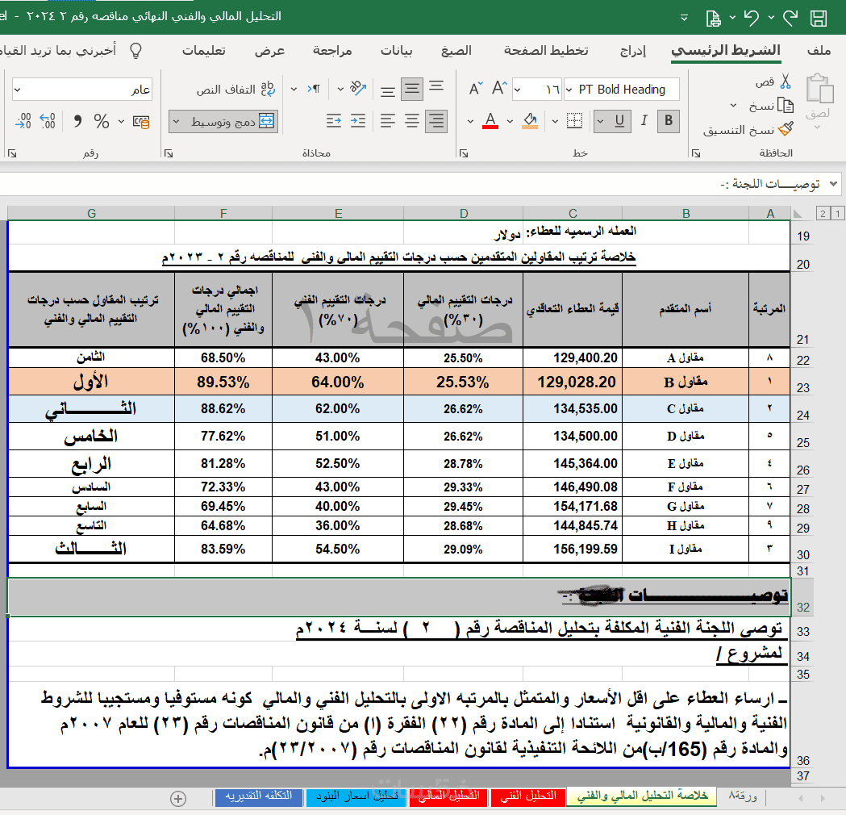Screen dimensions: 846x815
Task: Switch to the Insert tab (إدراج)
Action: 633,51
